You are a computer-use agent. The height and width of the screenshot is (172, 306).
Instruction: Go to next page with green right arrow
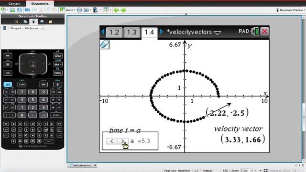[123, 10]
